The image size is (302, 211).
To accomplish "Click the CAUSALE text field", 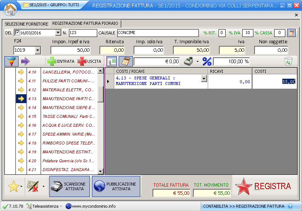I will click(x=158, y=33).
